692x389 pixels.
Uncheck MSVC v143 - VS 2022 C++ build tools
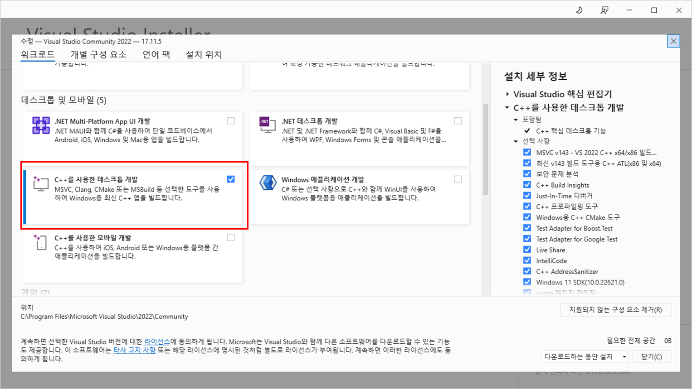click(x=527, y=152)
